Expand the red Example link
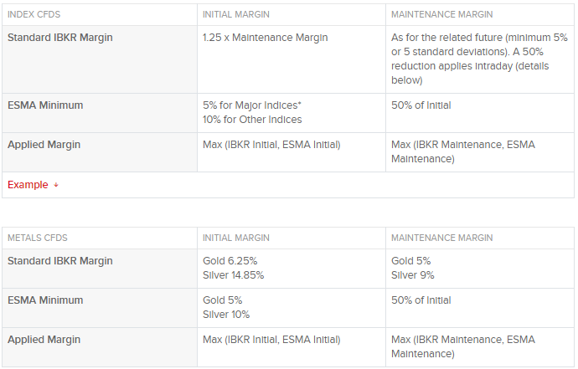 pos(28,184)
